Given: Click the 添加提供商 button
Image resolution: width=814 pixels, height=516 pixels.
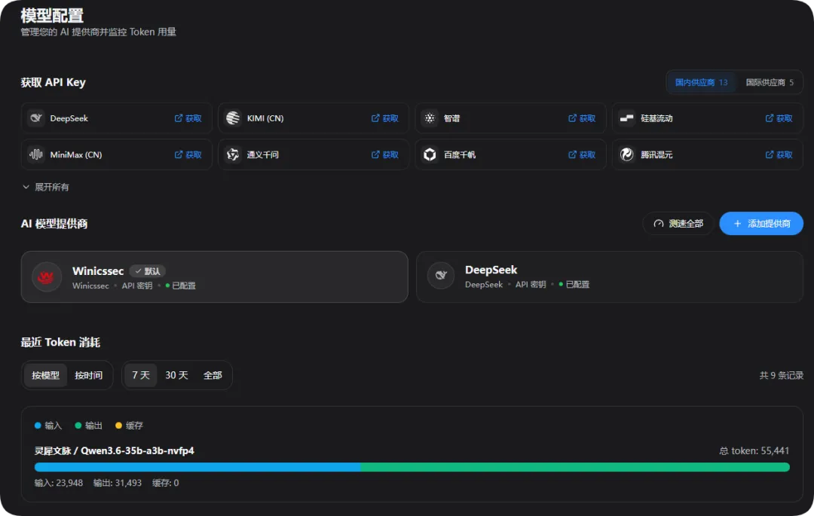Looking at the screenshot, I should click(761, 224).
